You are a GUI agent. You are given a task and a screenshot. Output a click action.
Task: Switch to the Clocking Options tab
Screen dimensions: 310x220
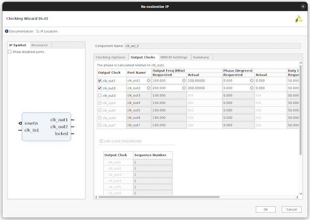(x=110, y=57)
